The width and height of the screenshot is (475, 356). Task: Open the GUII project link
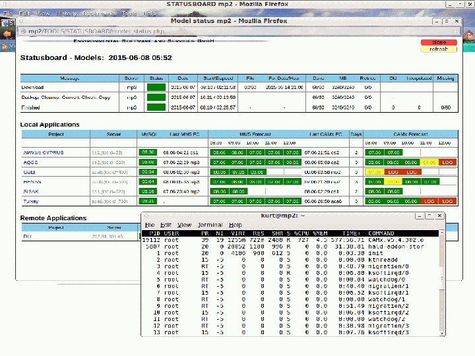[x=29, y=172]
